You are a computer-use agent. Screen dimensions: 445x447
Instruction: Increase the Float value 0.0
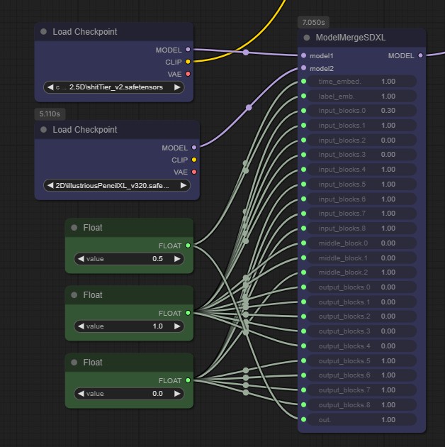pyautogui.click(x=177, y=394)
